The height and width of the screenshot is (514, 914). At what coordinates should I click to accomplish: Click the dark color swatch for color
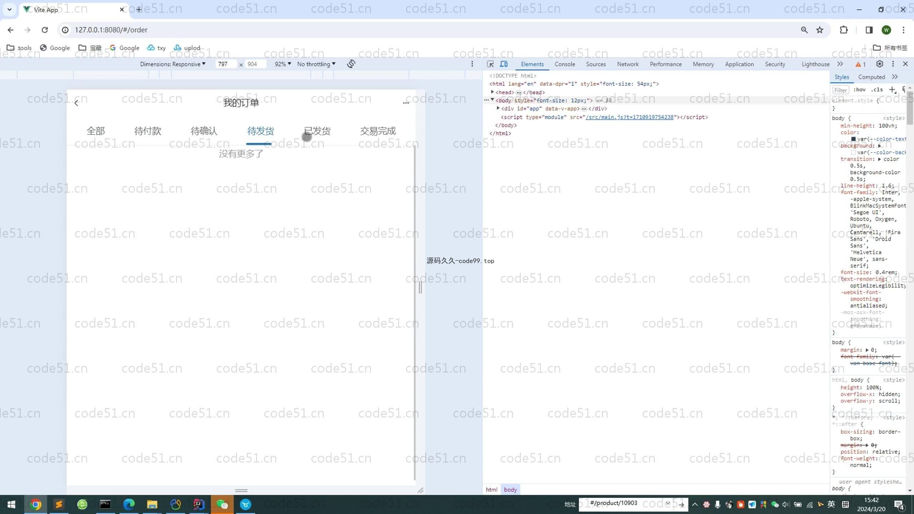(x=853, y=139)
